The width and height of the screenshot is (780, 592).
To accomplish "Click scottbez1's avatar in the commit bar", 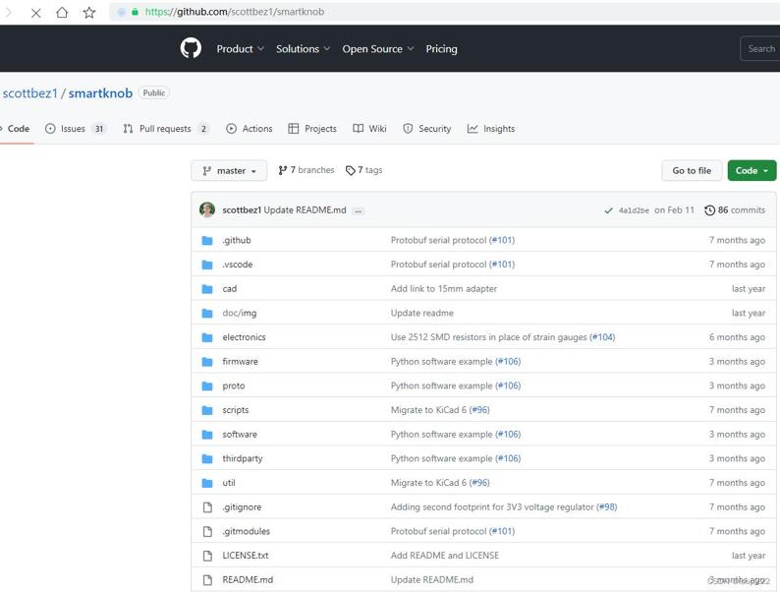I will (207, 209).
